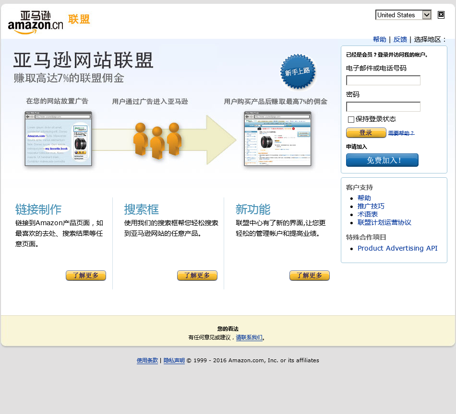Open 帮助 under 客户支持
456x414 pixels.
pos(364,198)
